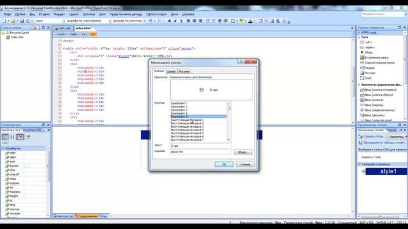
Task: Save the file with the floppy icon
Action: click(x=22, y=21)
